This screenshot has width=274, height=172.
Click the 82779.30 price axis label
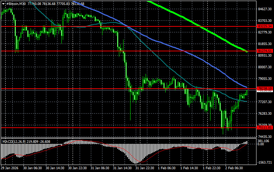265,32
